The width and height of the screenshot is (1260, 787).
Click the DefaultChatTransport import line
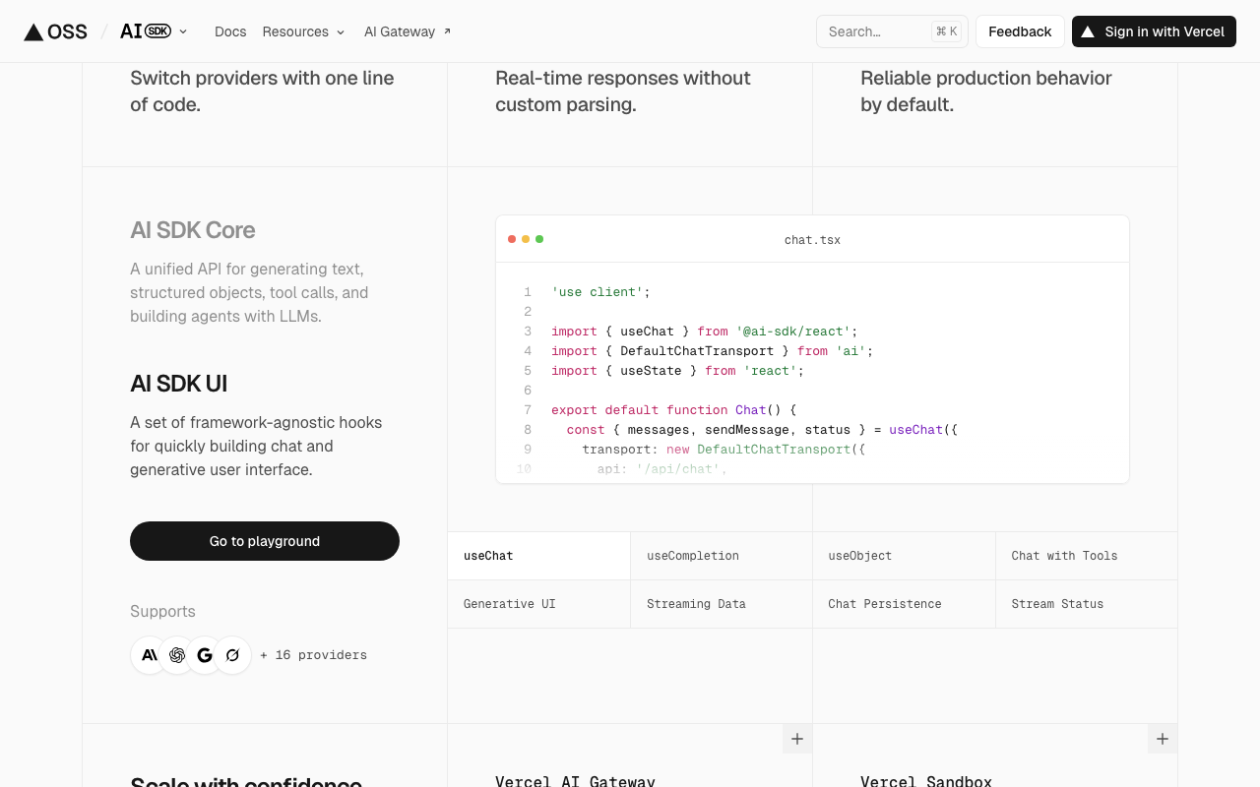click(712, 351)
